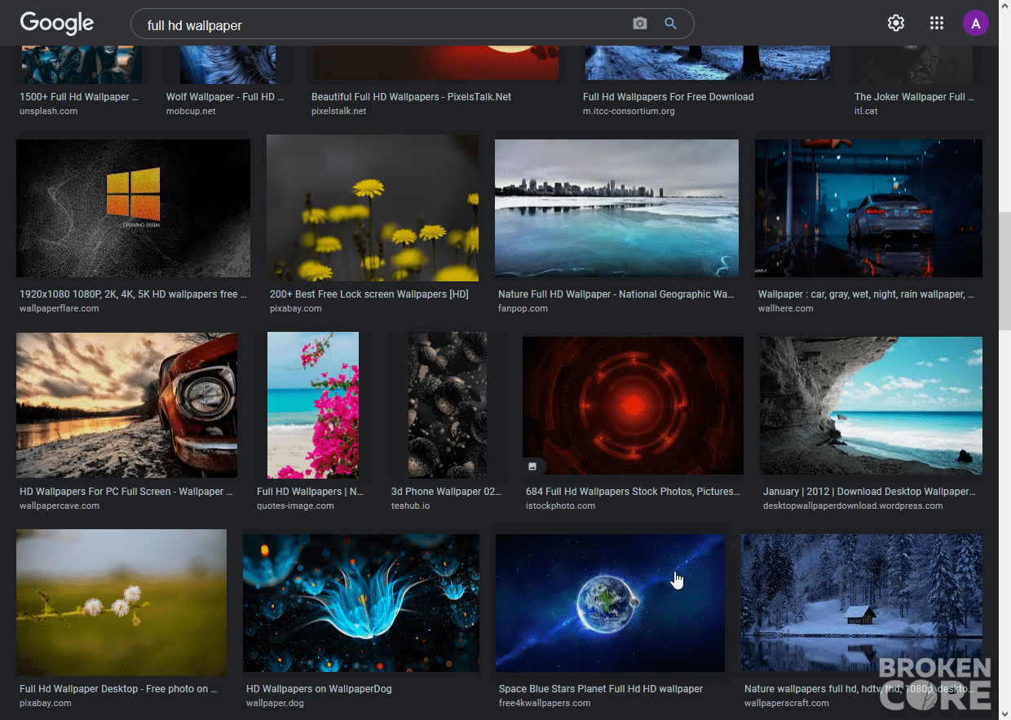Open the wallpaperflare.com source link
Screen dimensions: 1011x720
[x=60, y=308]
